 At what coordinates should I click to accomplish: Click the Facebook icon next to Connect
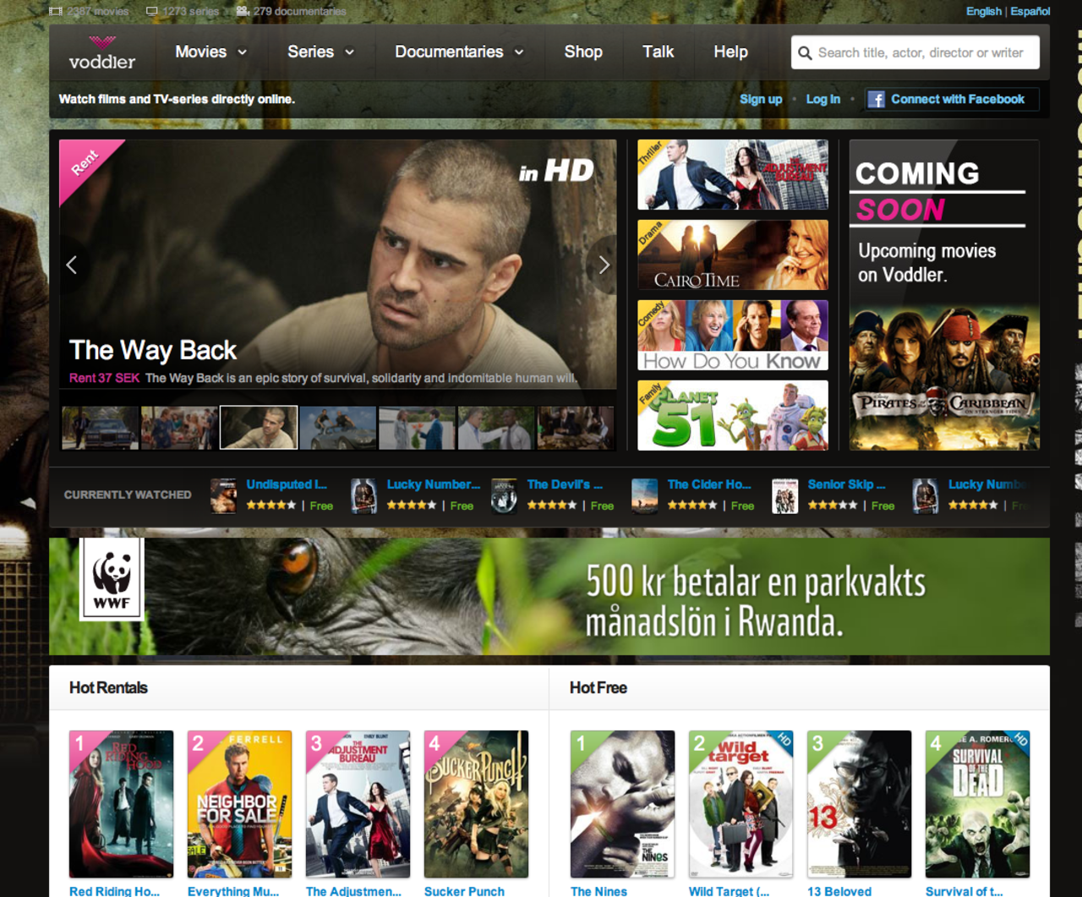[877, 100]
